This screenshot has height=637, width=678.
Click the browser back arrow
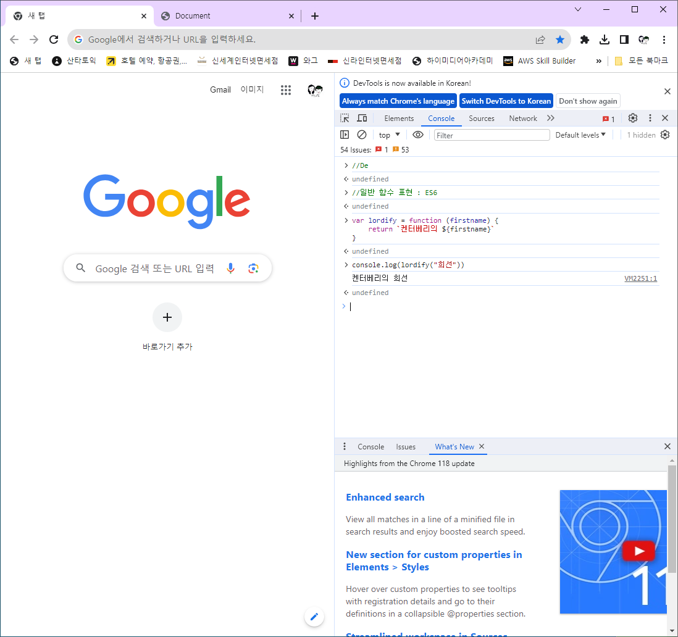coord(14,40)
